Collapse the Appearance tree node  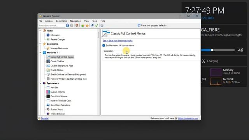click(x=40, y=83)
